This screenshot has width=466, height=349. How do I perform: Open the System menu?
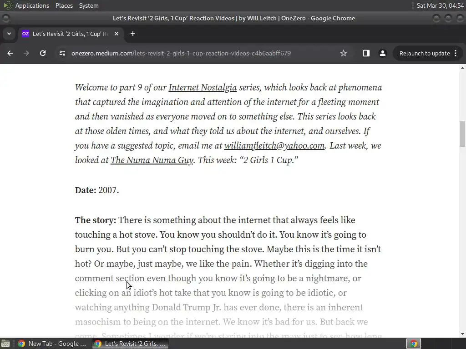89,5
